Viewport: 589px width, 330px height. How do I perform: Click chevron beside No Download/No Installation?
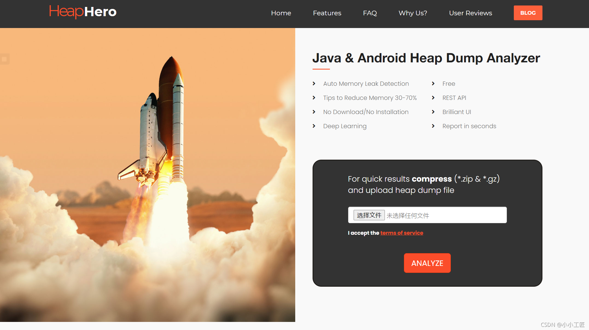[x=314, y=112]
